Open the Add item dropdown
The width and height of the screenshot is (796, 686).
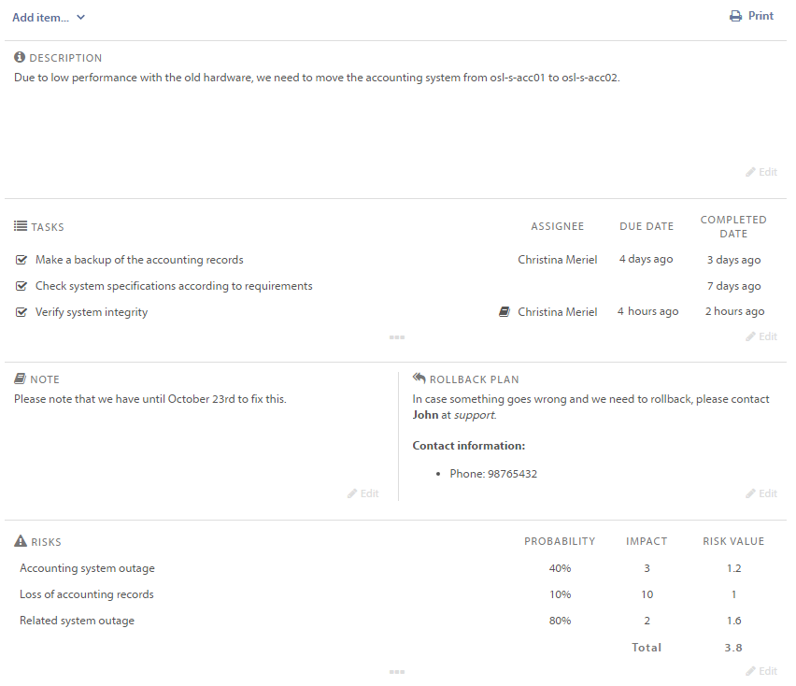tap(49, 17)
